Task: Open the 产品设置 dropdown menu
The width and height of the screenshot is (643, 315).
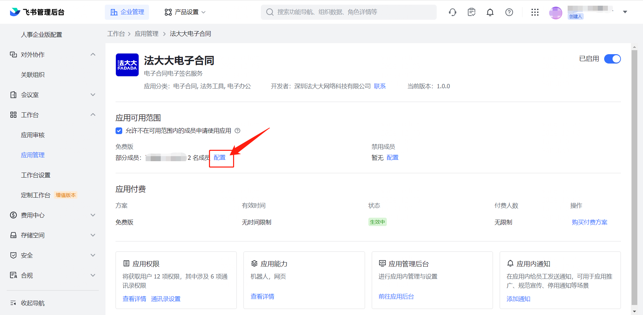Action: pos(185,12)
